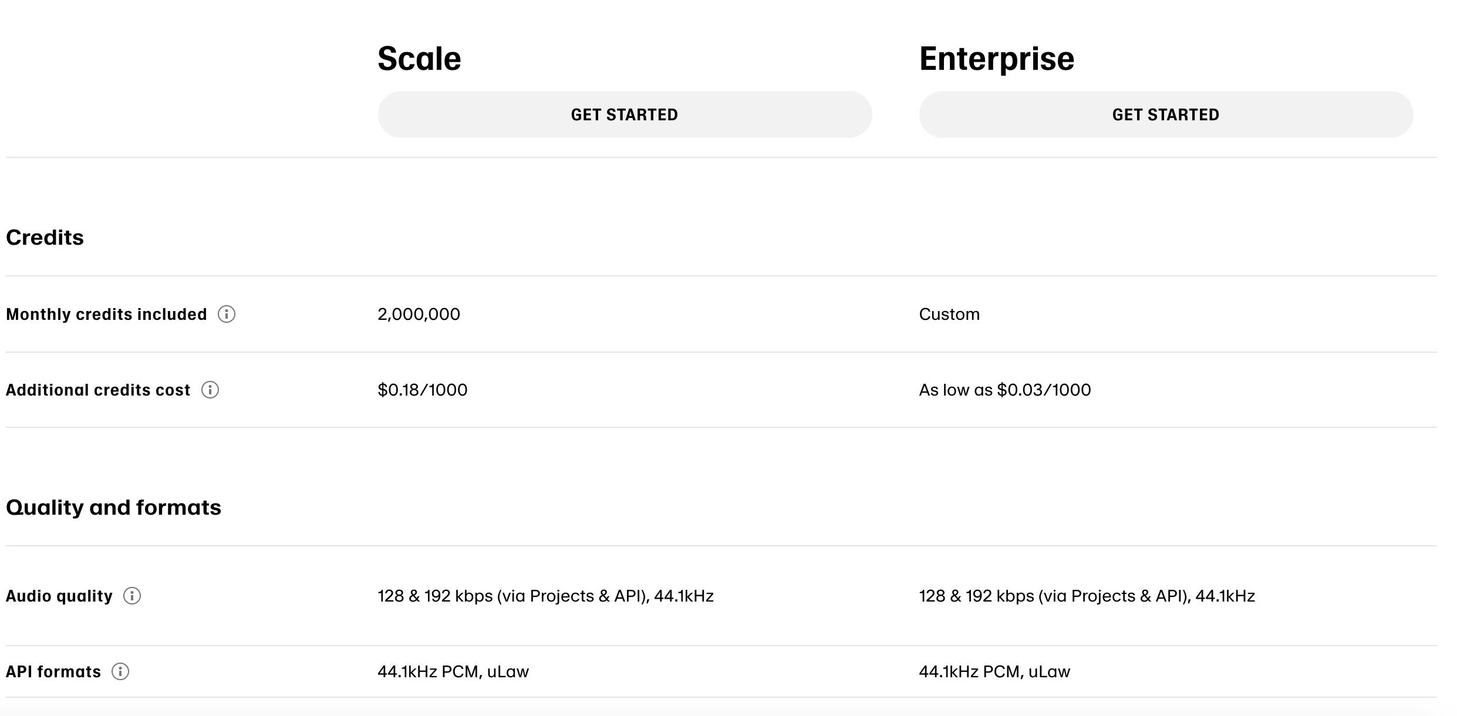Viewport: 1457px width, 716px height.
Task: Click the Custom credits value for Enterprise
Action: point(949,315)
